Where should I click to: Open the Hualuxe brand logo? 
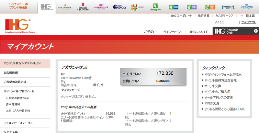(83, 7)
